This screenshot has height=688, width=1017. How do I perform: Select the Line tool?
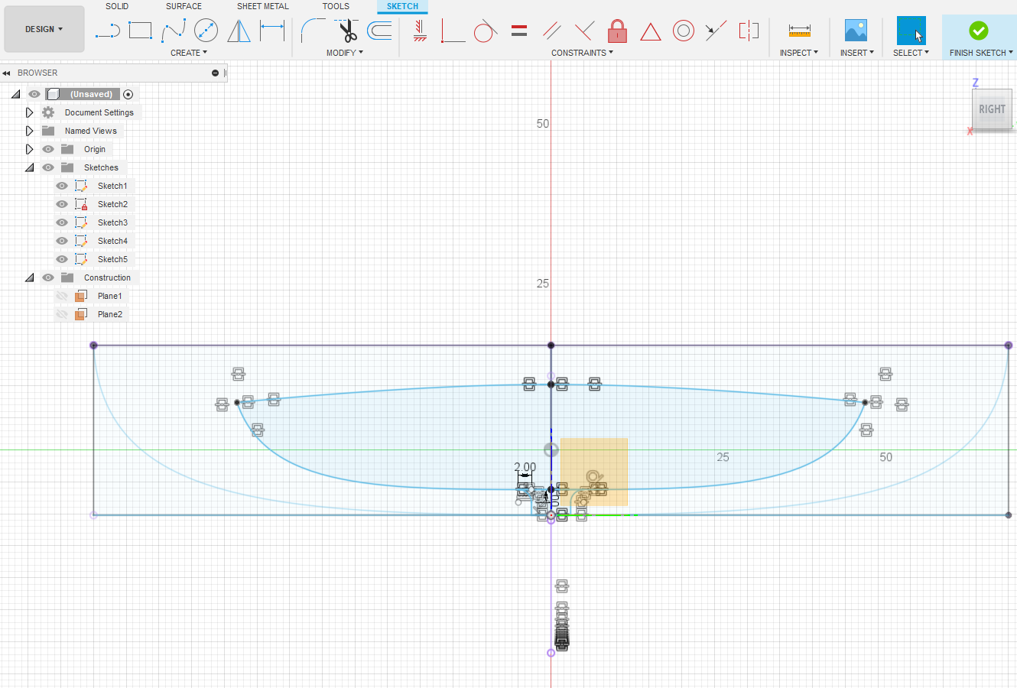[x=107, y=31]
